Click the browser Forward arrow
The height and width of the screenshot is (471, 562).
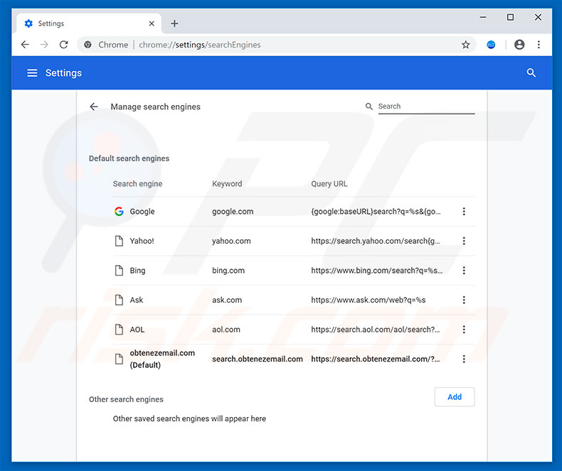click(44, 44)
